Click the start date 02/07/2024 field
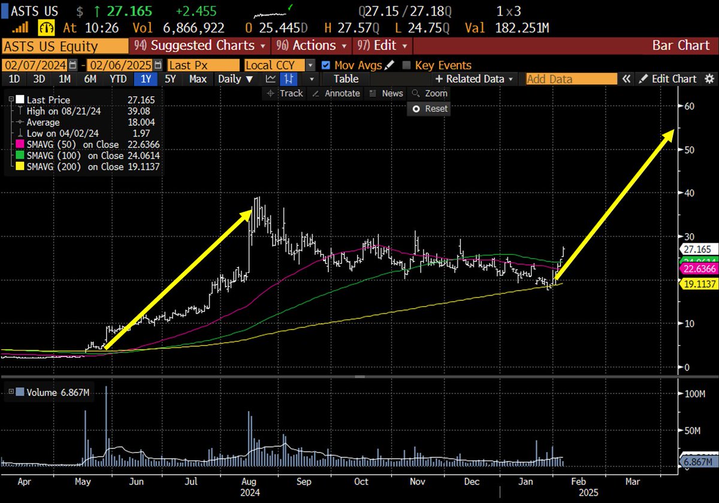Image resolution: width=719 pixels, height=503 pixels. [35, 65]
